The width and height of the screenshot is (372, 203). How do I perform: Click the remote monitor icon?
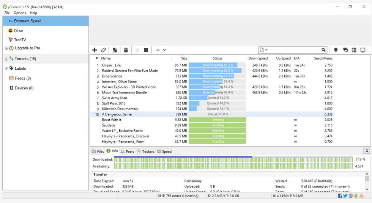click(363, 50)
